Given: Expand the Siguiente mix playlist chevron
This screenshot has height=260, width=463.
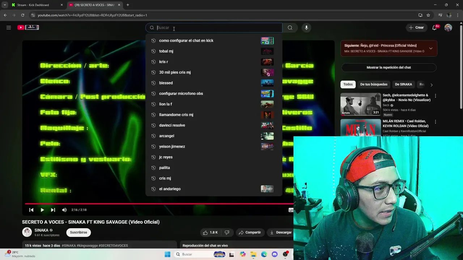Looking at the screenshot, I should coord(431,48).
